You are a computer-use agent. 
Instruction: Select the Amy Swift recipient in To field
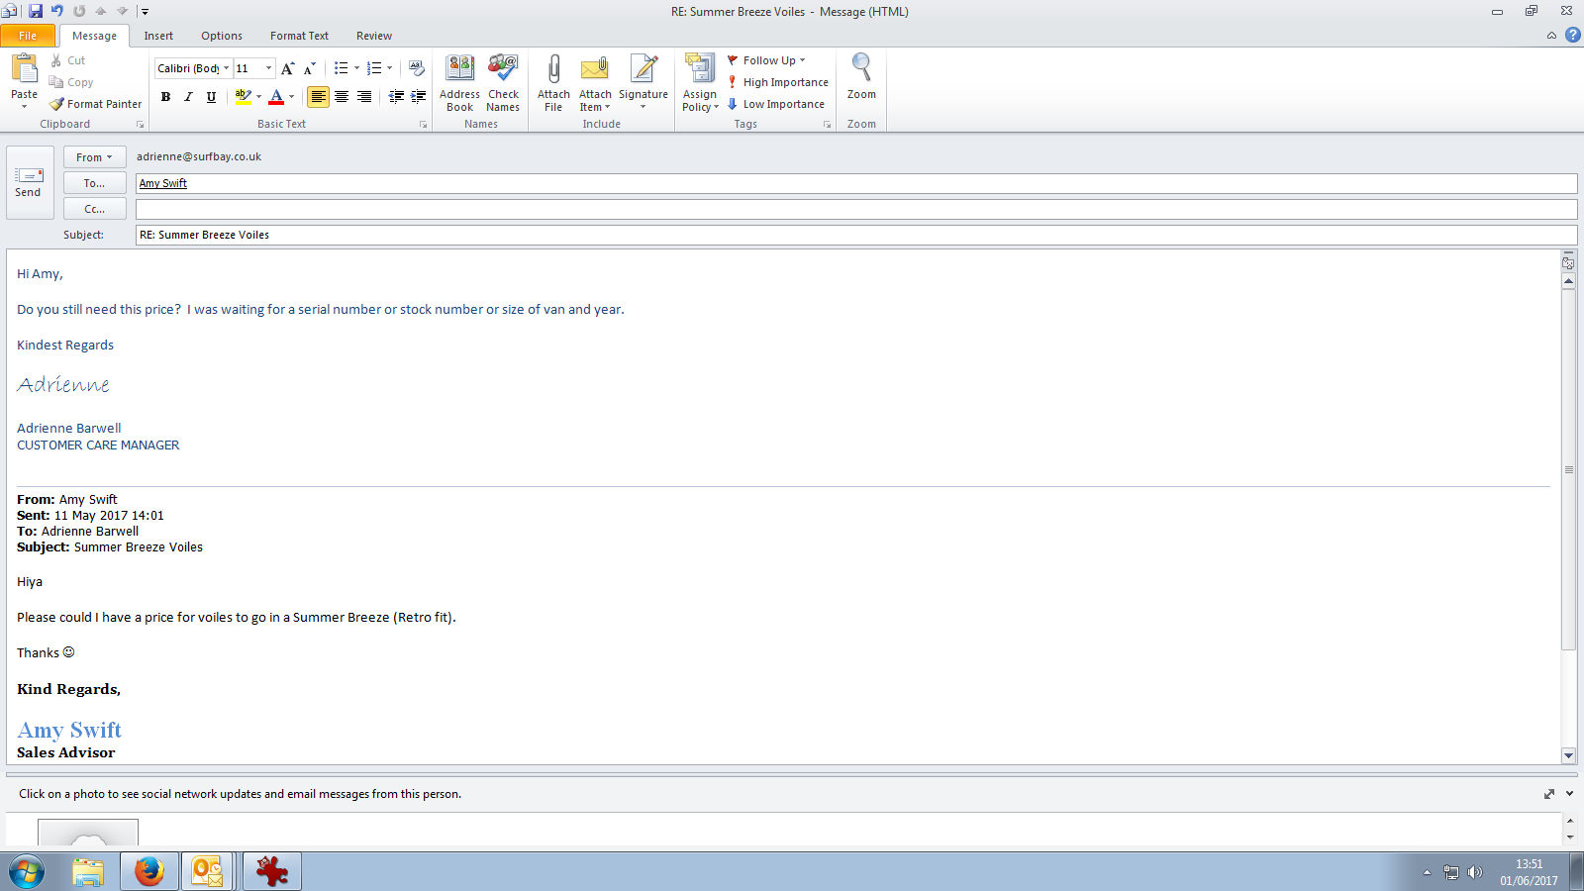click(x=163, y=183)
